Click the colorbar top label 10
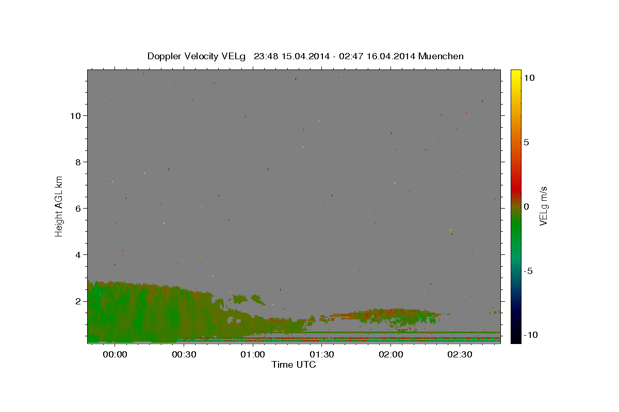The height and width of the screenshot is (412, 619). 529,78
